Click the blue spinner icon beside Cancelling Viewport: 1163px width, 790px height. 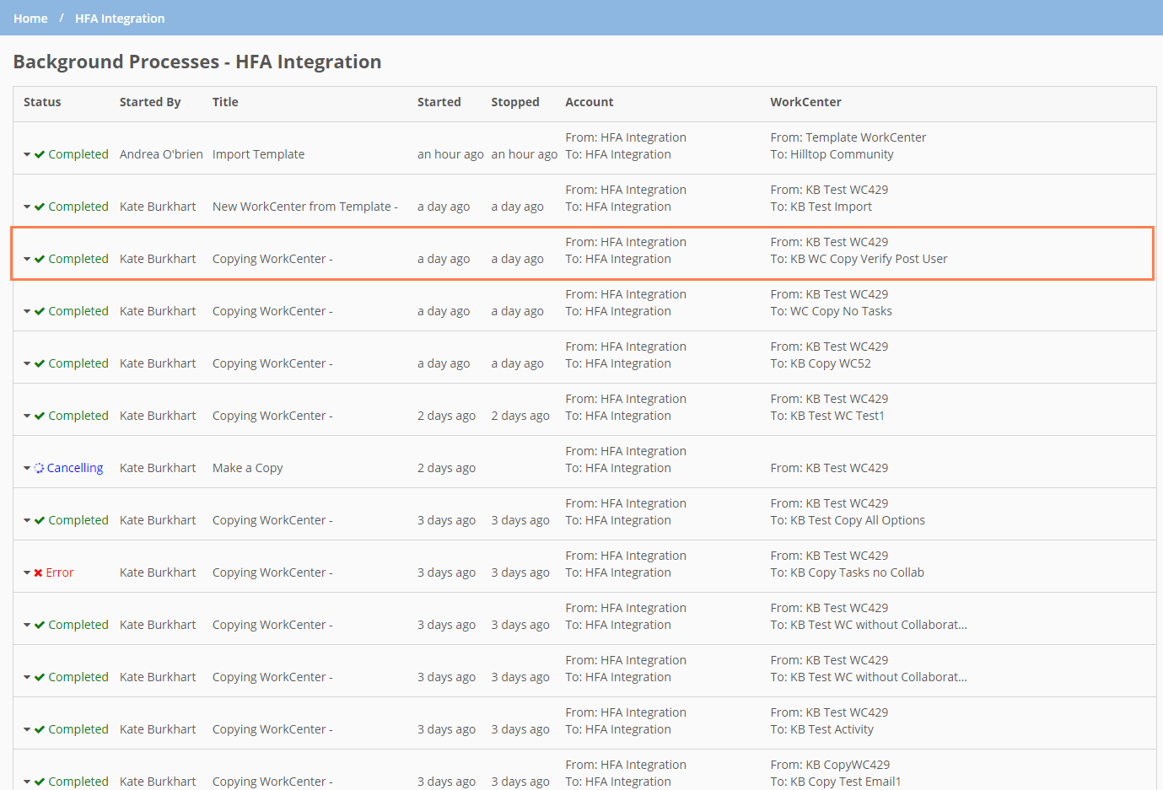[x=39, y=468]
